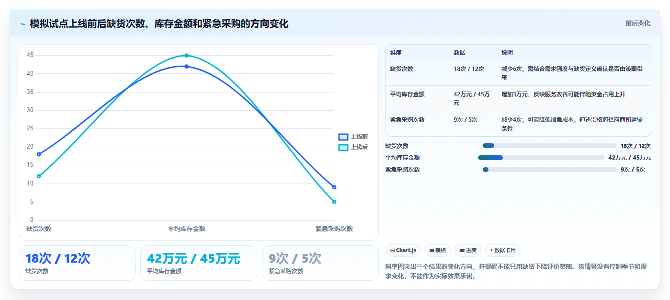Click the 缺货次数 progress bar

[x=549, y=146]
